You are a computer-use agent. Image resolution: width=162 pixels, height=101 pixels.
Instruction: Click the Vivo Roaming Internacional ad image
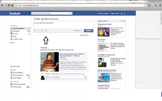coord(104,47)
